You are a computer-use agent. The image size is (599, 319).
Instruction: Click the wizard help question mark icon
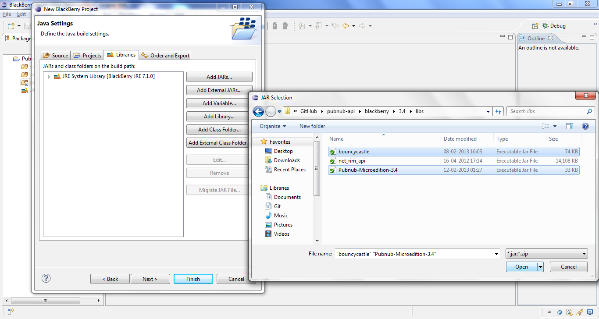click(46, 279)
